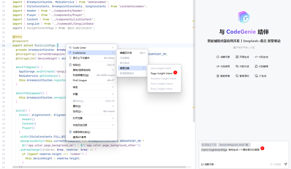Expand the 折叠 folding submenu

pyautogui.click(x=92, y=94)
